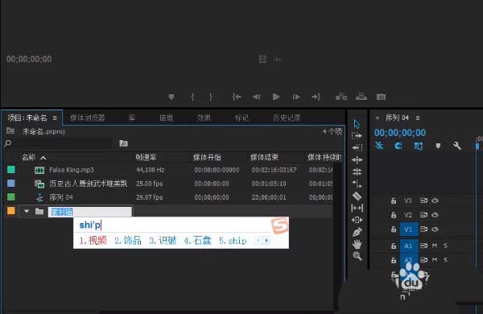This screenshot has width=483, height=314.
Task: Toggle sync lock on V3 track
Action: point(424,201)
